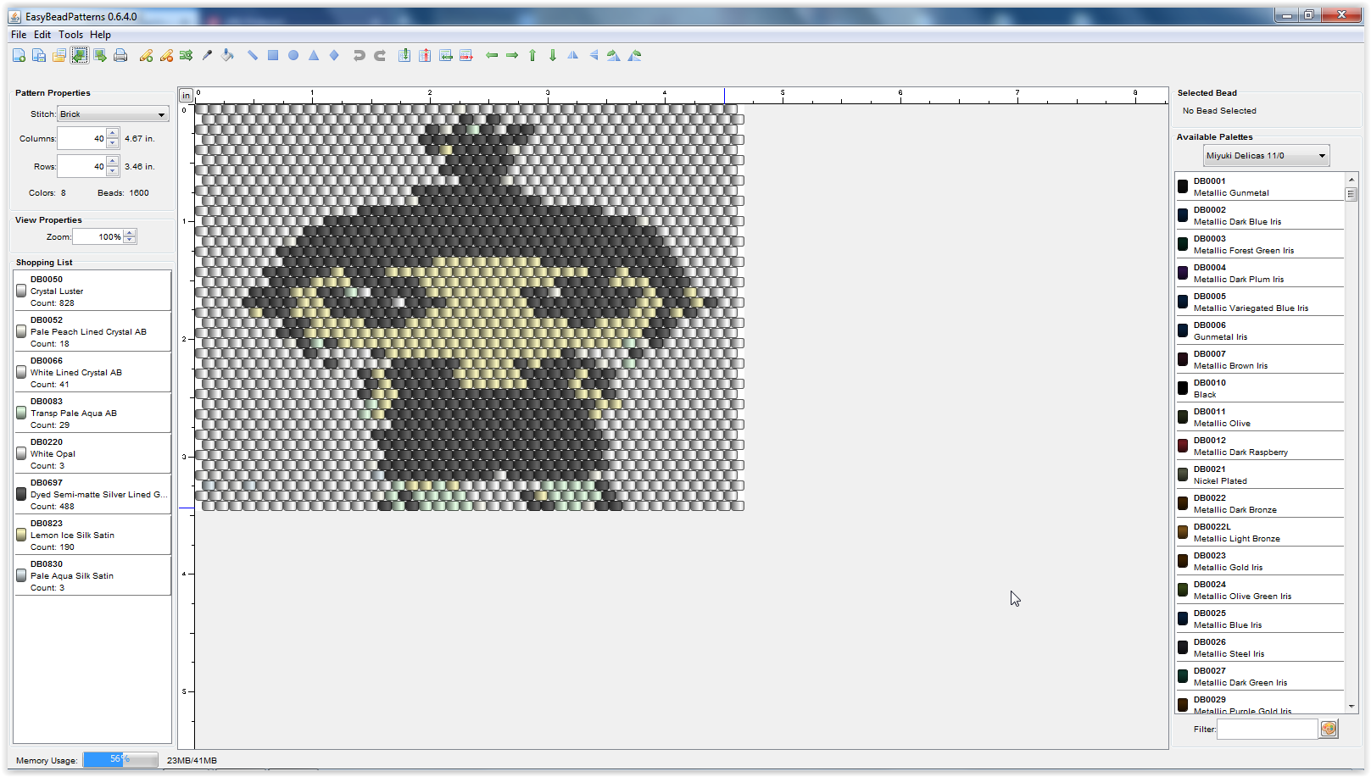Activate the color picker pipette tool
Screen dimensions: 1371x777
(207, 55)
